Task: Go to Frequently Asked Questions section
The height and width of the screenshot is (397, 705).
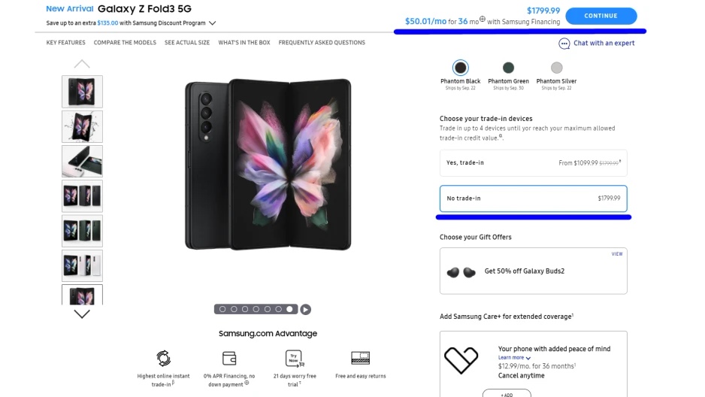Action: pos(322,43)
